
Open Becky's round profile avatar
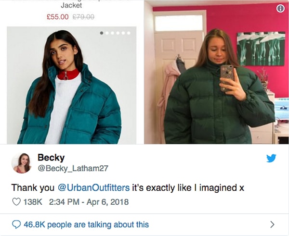(21, 163)
